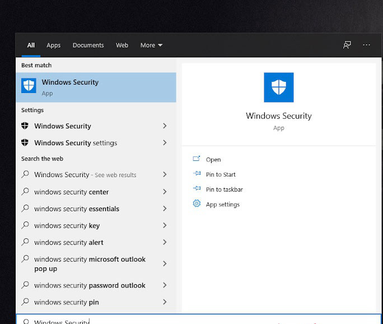This screenshot has width=383, height=324.
Task: Click the shield icon beside Windows Security settings
Action: point(25,142)
